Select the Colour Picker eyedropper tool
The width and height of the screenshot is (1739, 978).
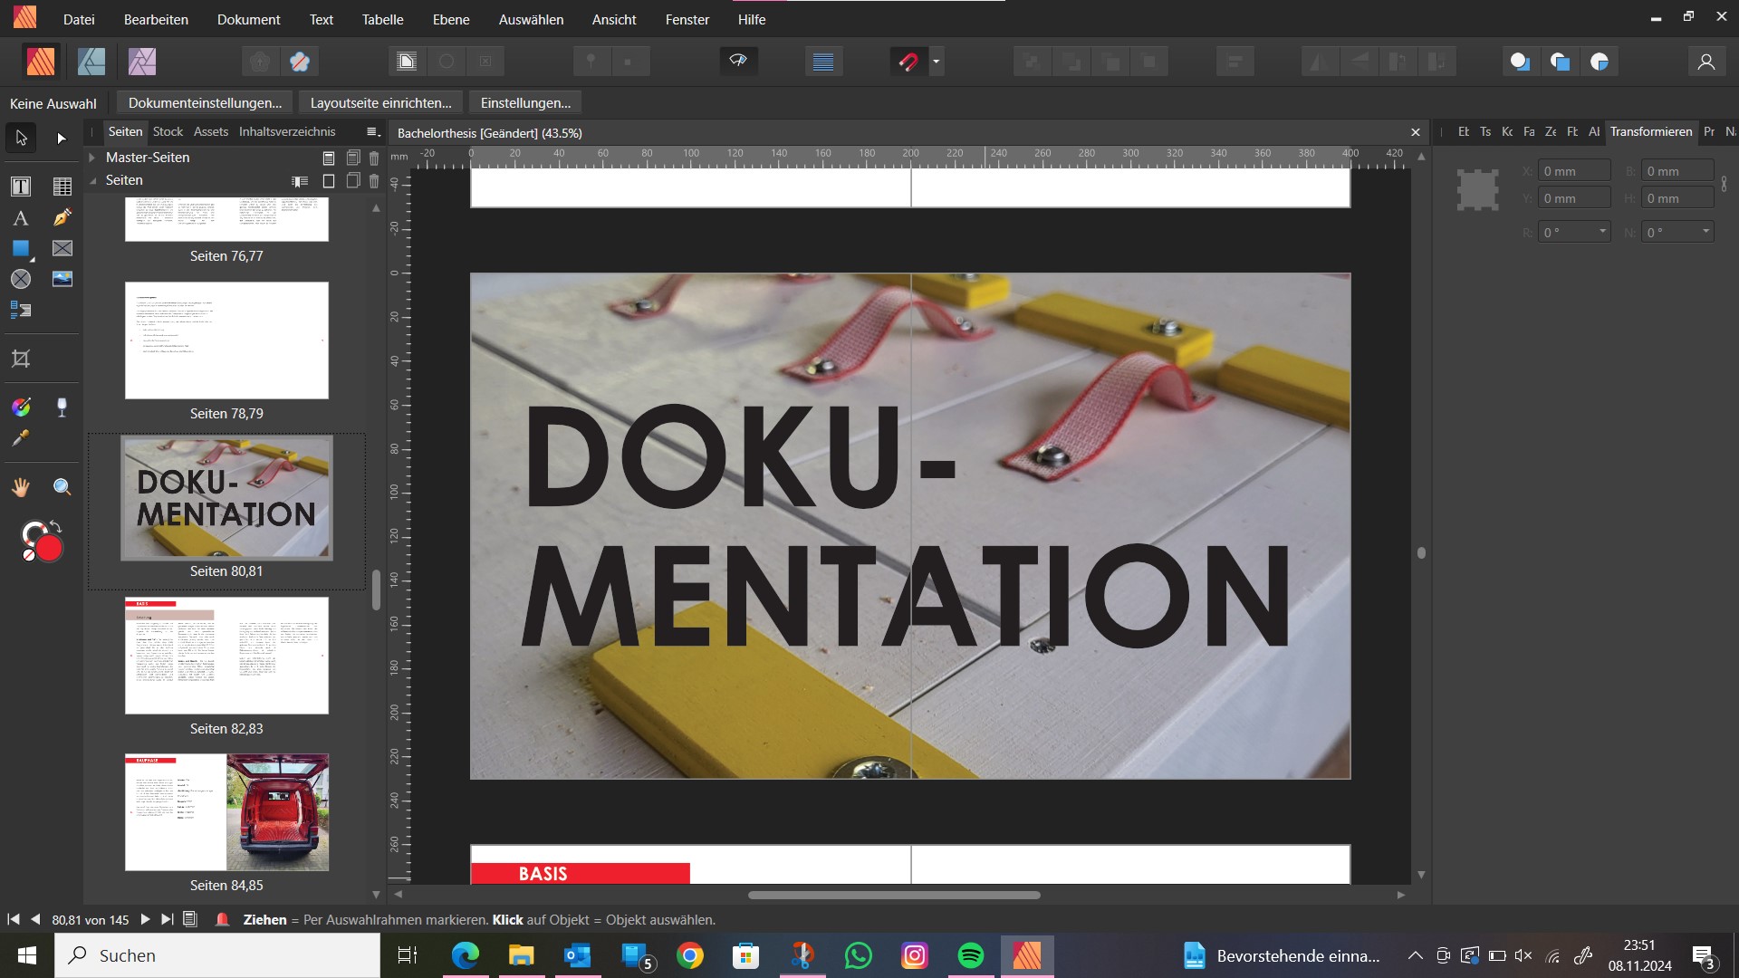coord(21,438)
